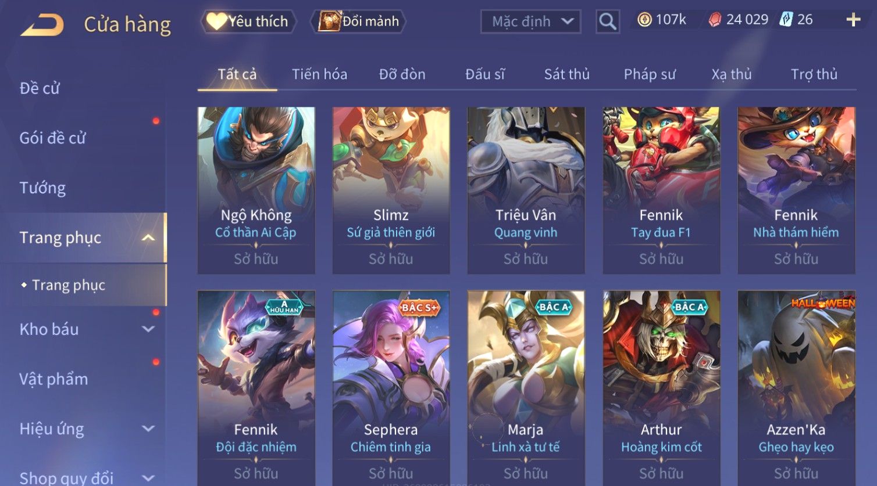Go back using the golden return arrow
This screenshot has width=877, height=486.
click(x=42, y=25)
